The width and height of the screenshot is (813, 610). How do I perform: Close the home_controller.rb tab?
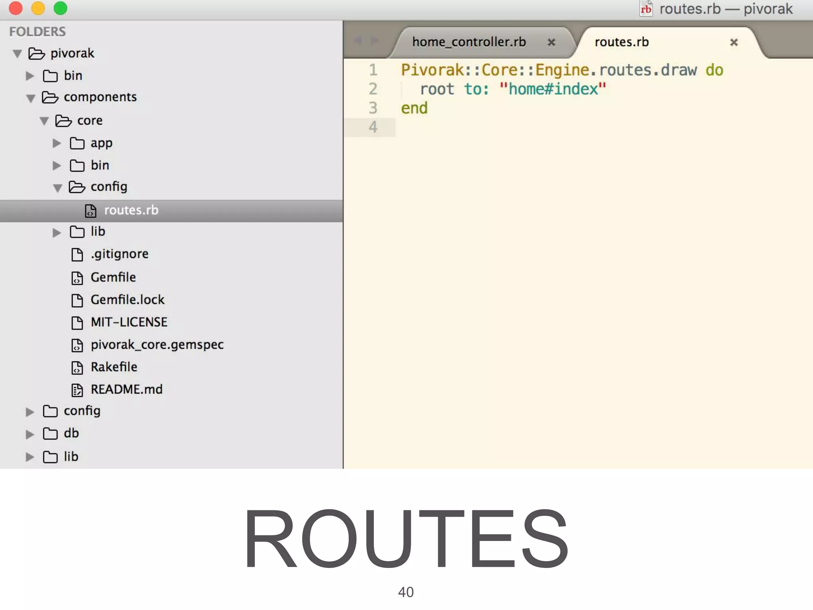(551, 42)
